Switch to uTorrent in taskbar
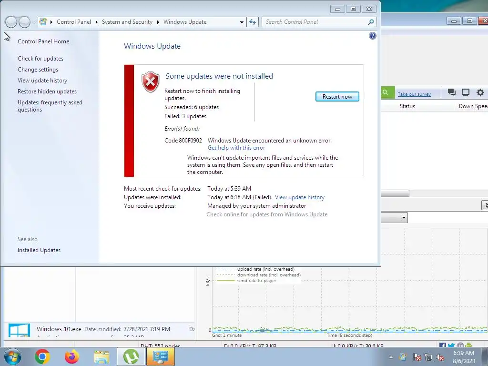This screenshot has height=366, width=488. pos(131,356)
